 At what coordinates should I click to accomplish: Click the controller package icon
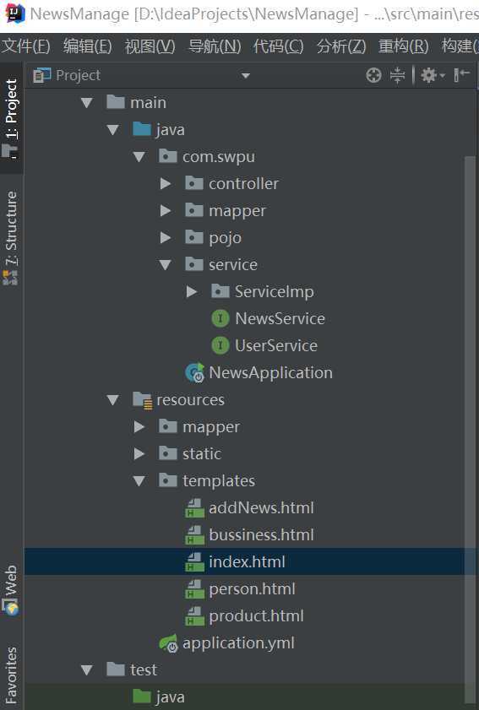194,183
